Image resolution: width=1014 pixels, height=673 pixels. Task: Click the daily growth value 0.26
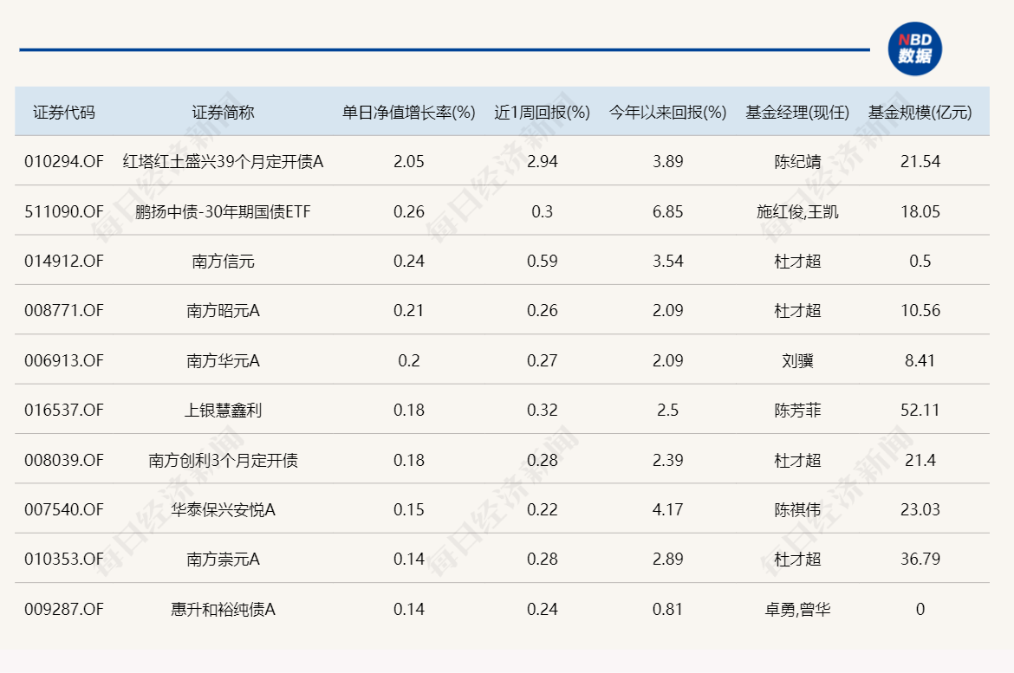coord(409,211)
